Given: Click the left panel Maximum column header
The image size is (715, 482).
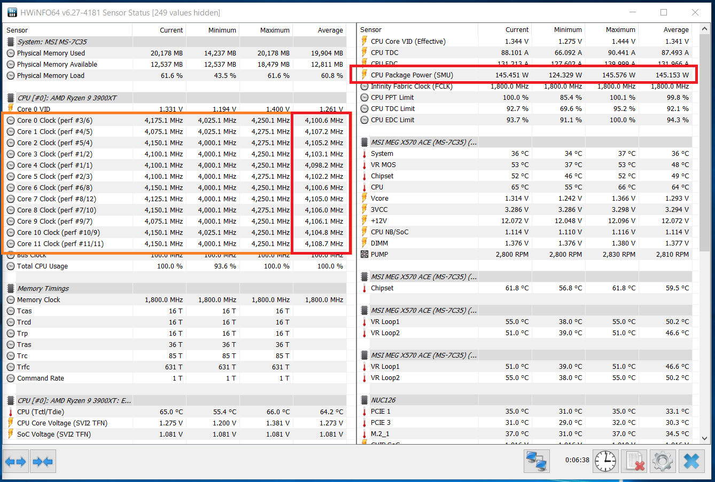Looking at the screenshot, I should coord(266,30).
